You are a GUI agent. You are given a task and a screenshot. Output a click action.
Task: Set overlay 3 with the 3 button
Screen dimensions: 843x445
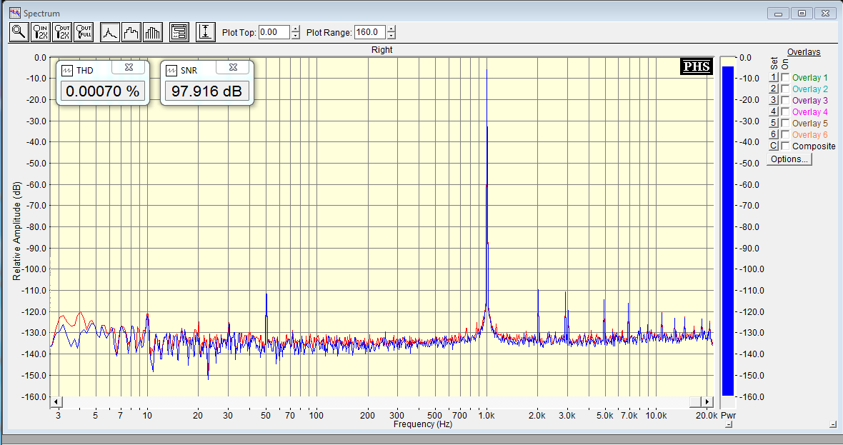(x=774, y=100)
